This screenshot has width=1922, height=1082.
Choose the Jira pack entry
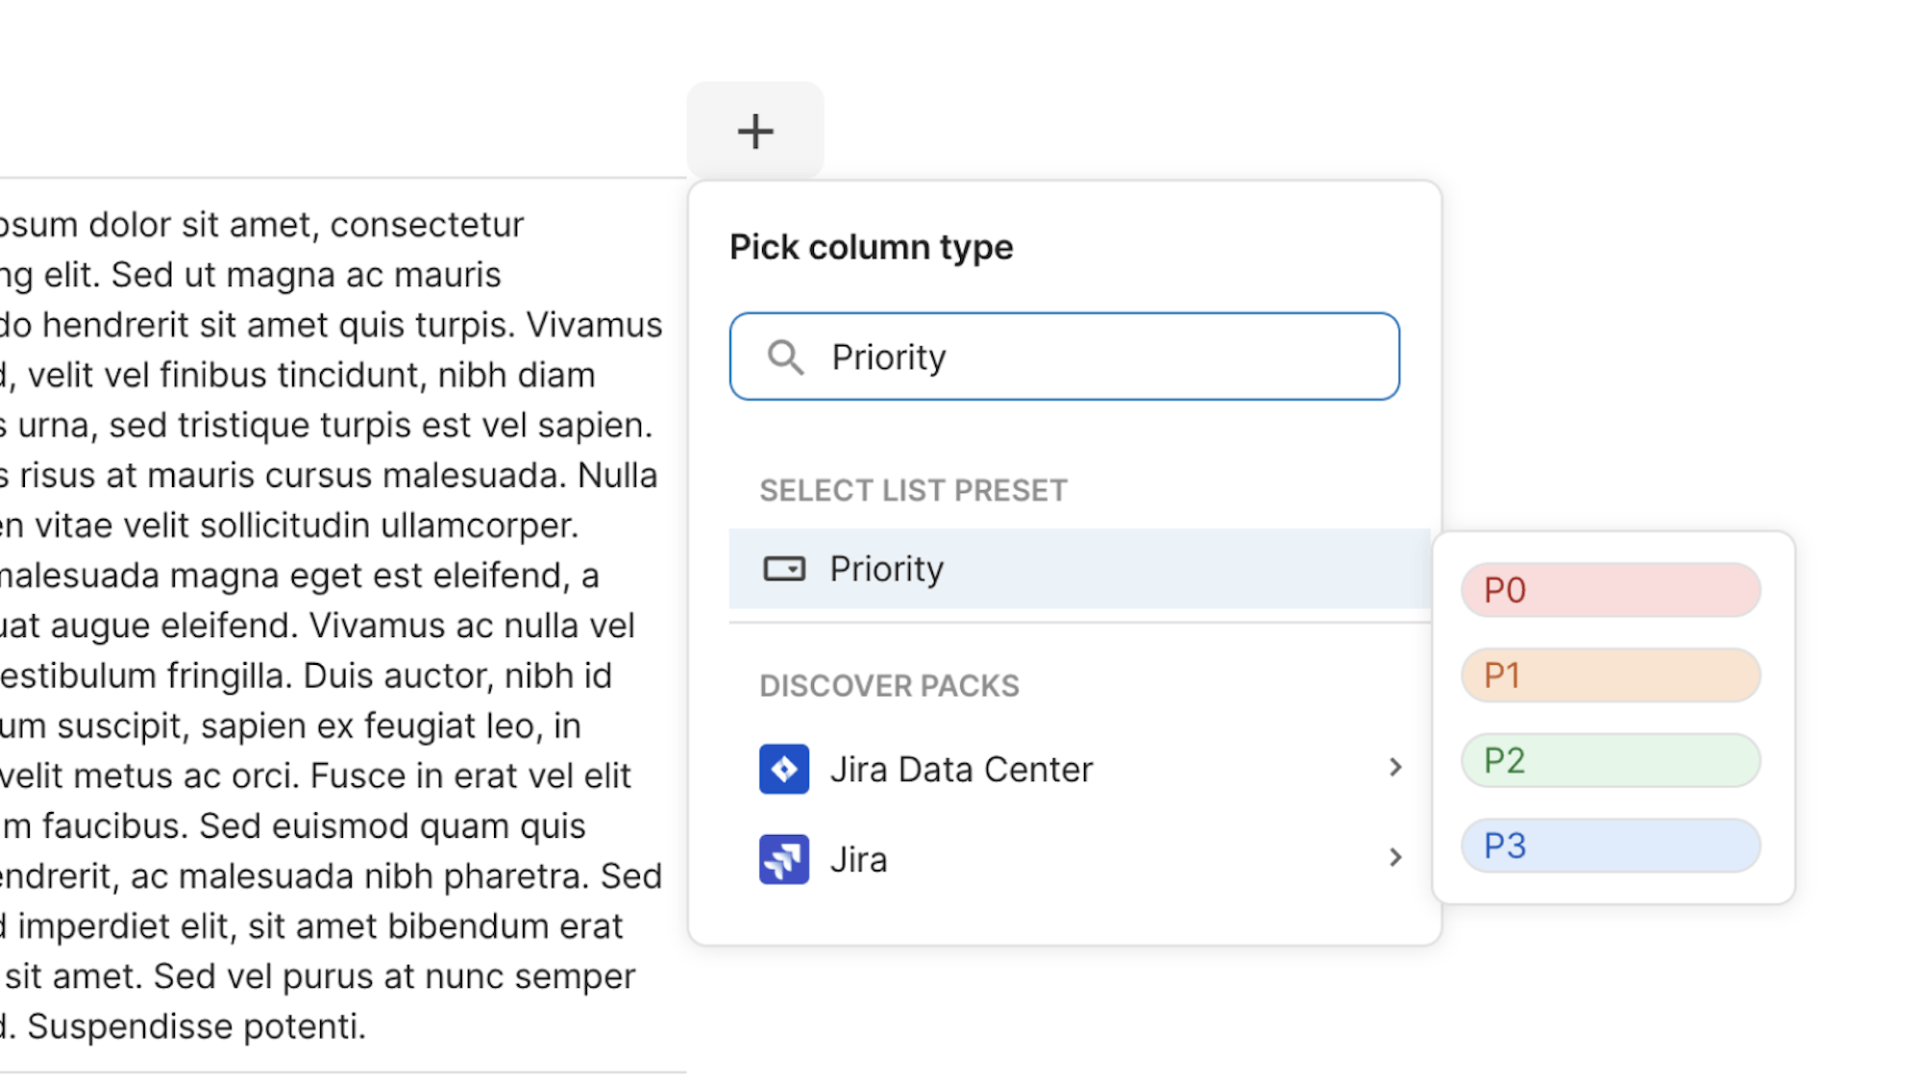tap(858, 860)
